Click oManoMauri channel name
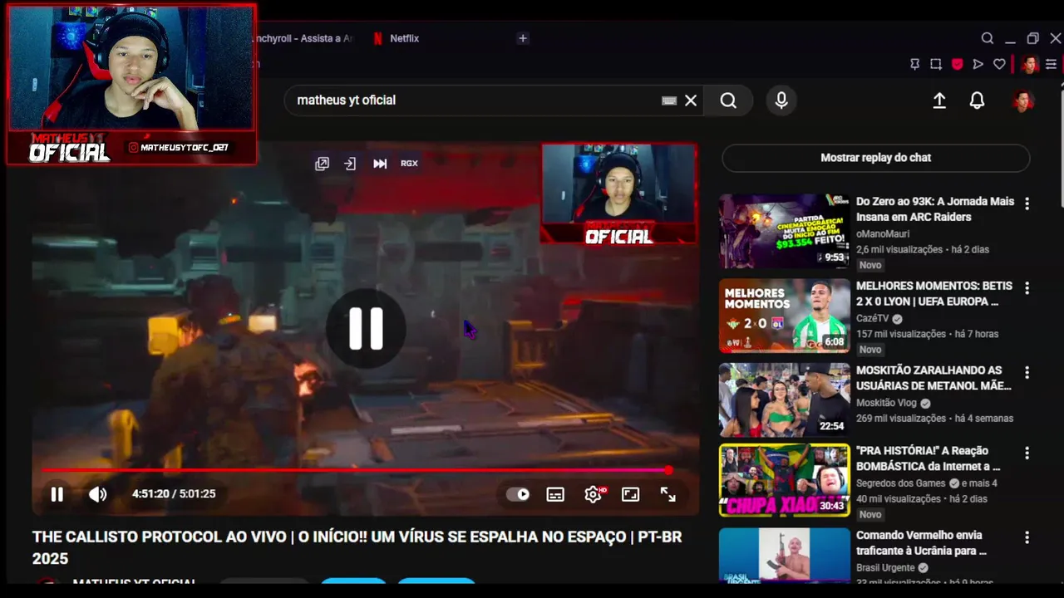Viewport: 1064px width, 598px height. [x=883, y=234]
